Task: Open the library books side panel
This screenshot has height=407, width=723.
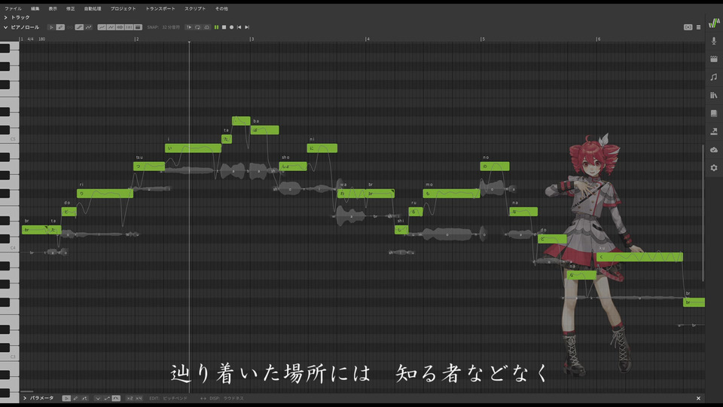Action: pos(714,95)
